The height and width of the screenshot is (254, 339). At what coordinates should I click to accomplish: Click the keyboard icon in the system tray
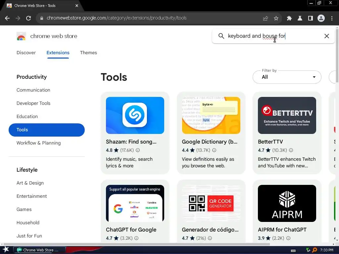(293, 250)
